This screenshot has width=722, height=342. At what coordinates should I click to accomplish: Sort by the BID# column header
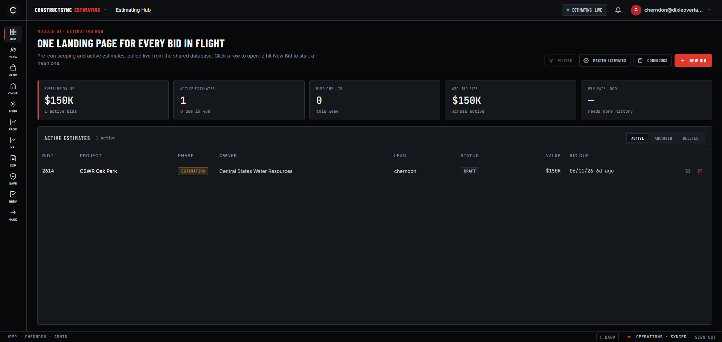(47, 156)
